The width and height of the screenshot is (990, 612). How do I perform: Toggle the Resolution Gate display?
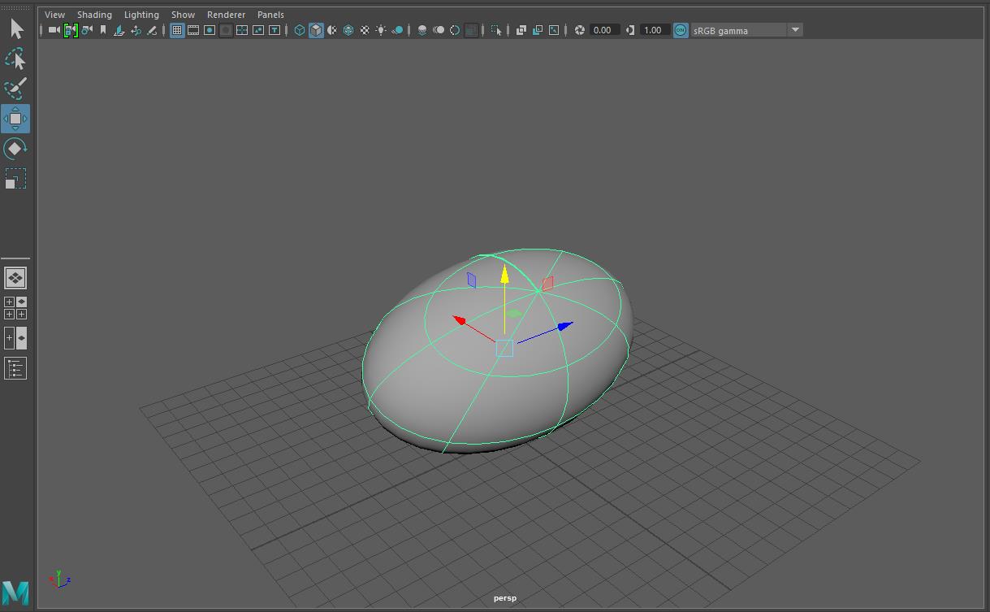click(x=210, y=30)
